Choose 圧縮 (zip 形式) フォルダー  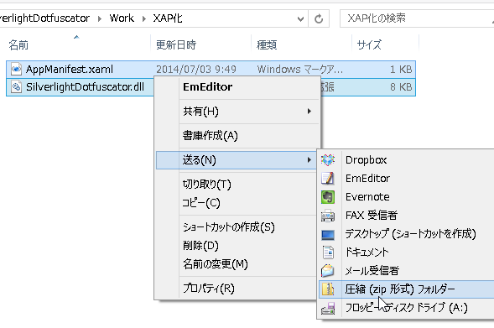(407, 289)
